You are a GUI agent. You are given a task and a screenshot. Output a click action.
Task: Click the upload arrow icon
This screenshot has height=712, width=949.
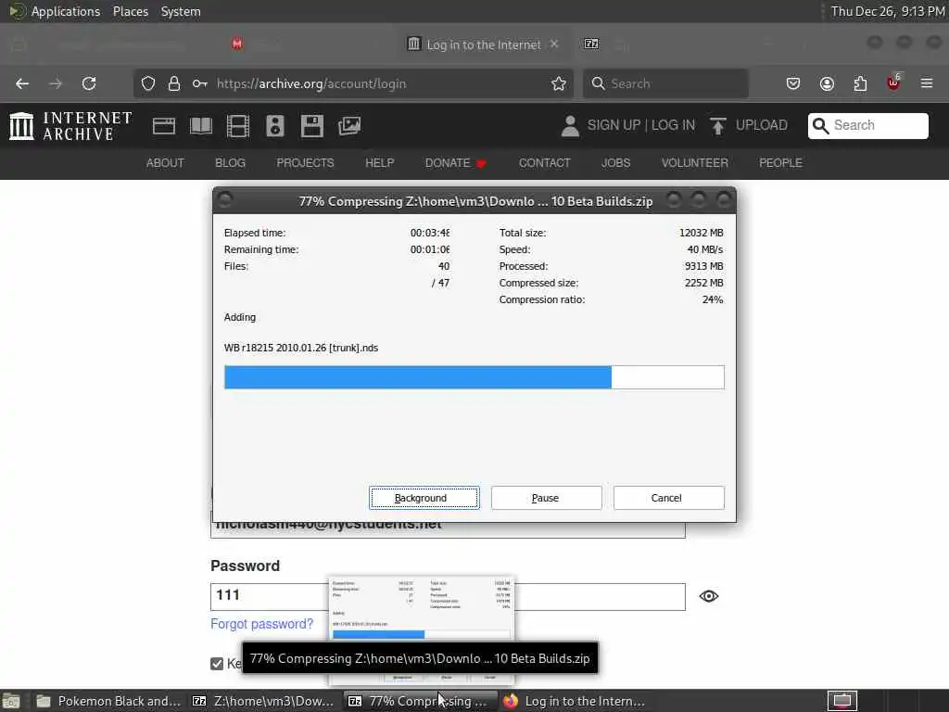point(718,126)
